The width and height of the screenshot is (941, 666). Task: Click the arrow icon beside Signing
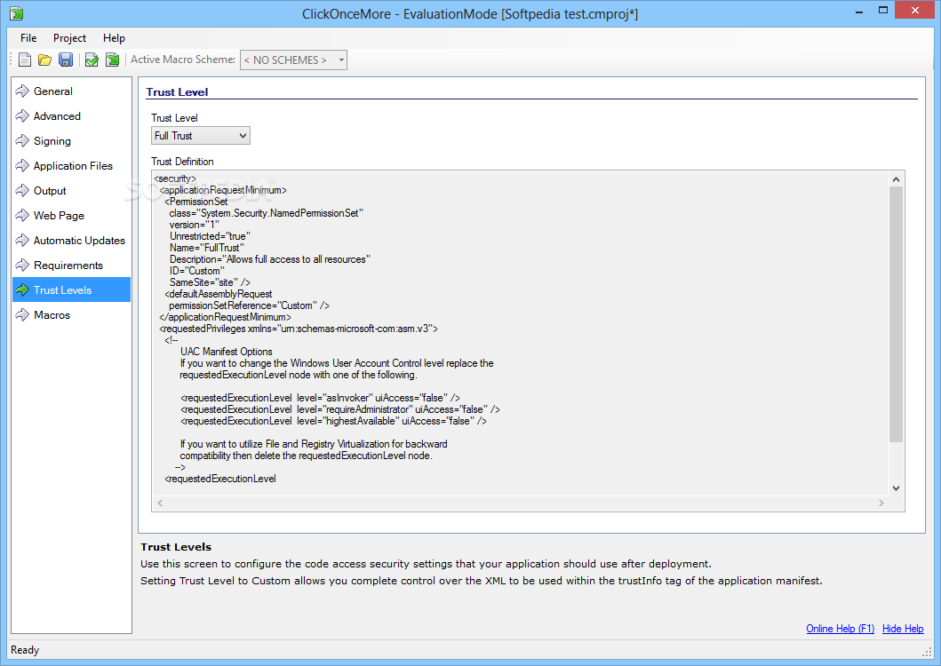tap(22, 141)
